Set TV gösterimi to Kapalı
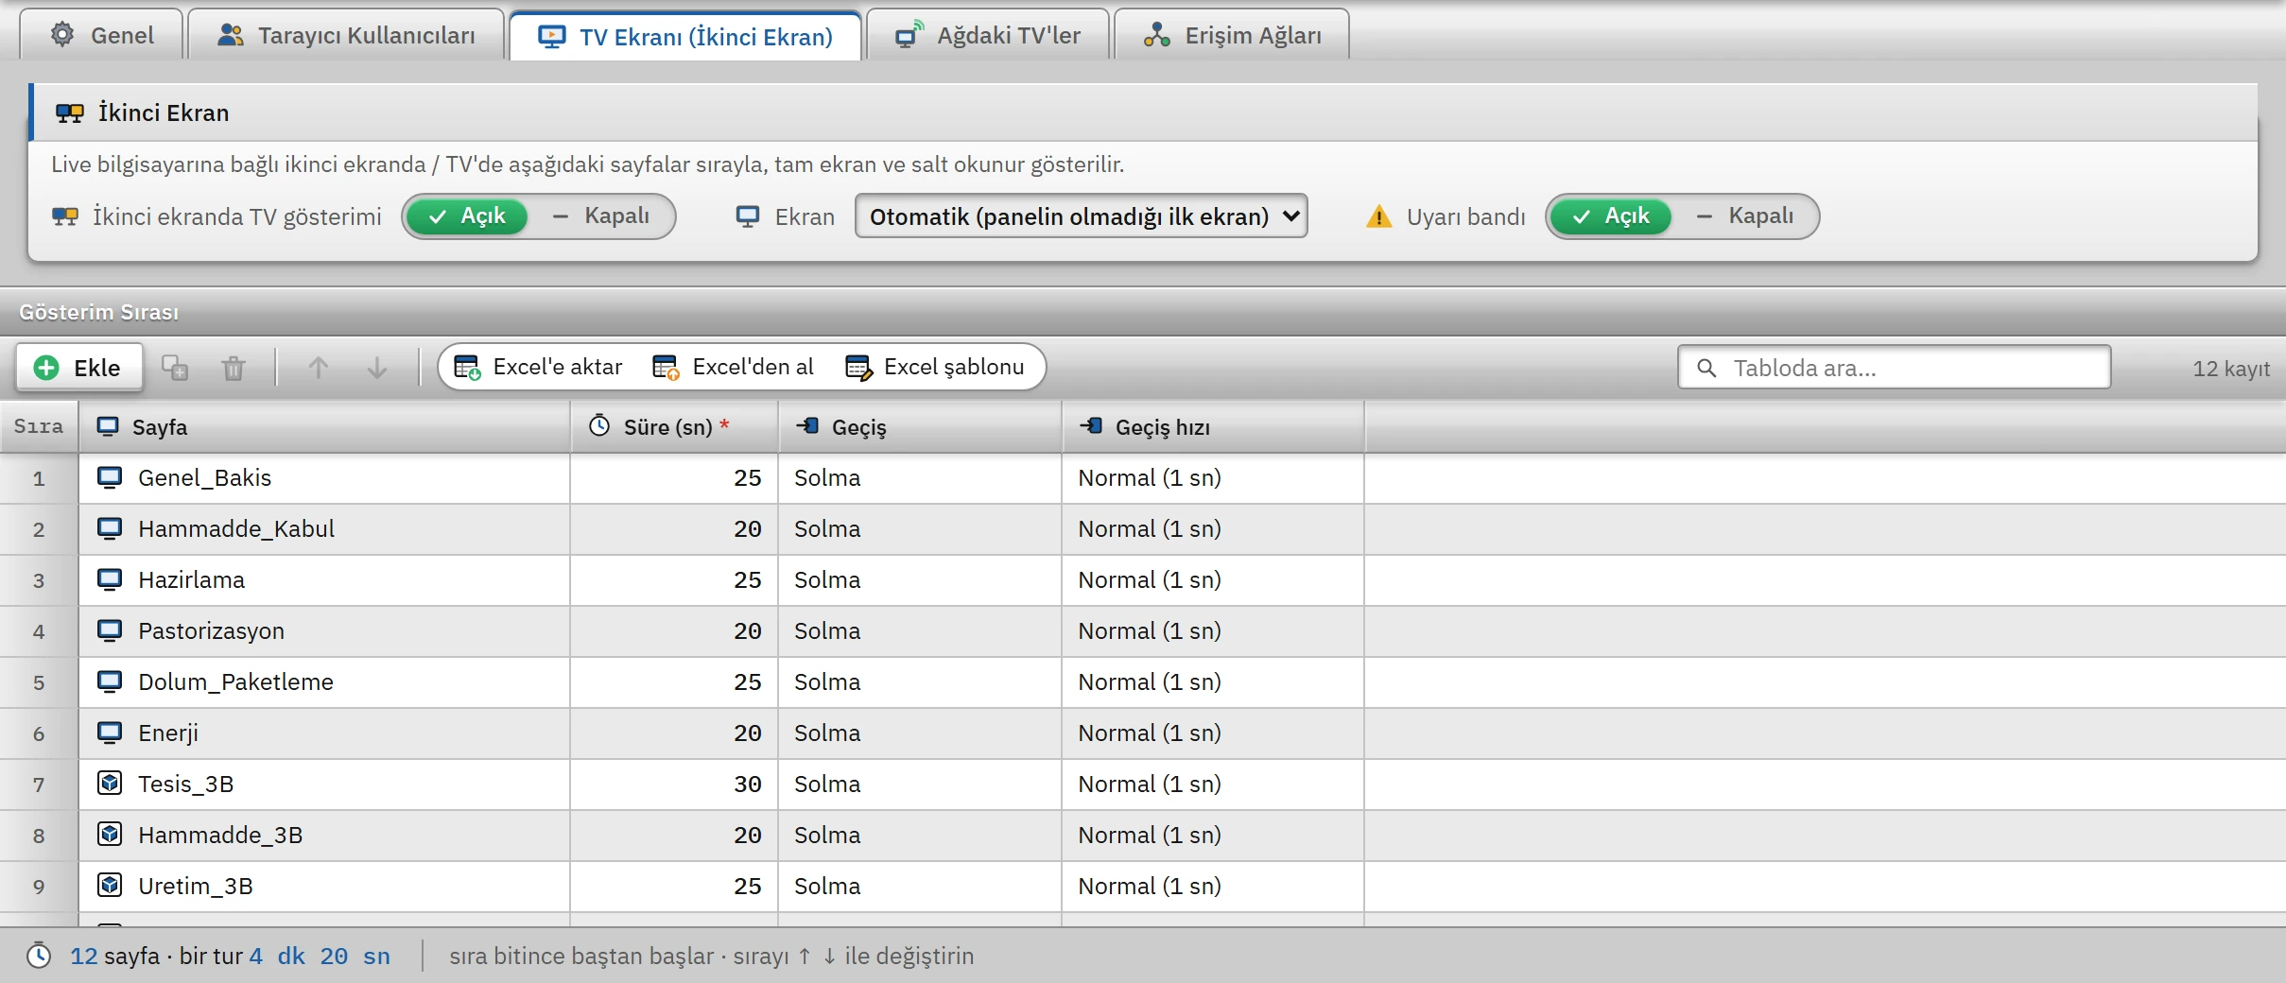The width and height of the screenshot is (2286, 983). tap(601, 216)
